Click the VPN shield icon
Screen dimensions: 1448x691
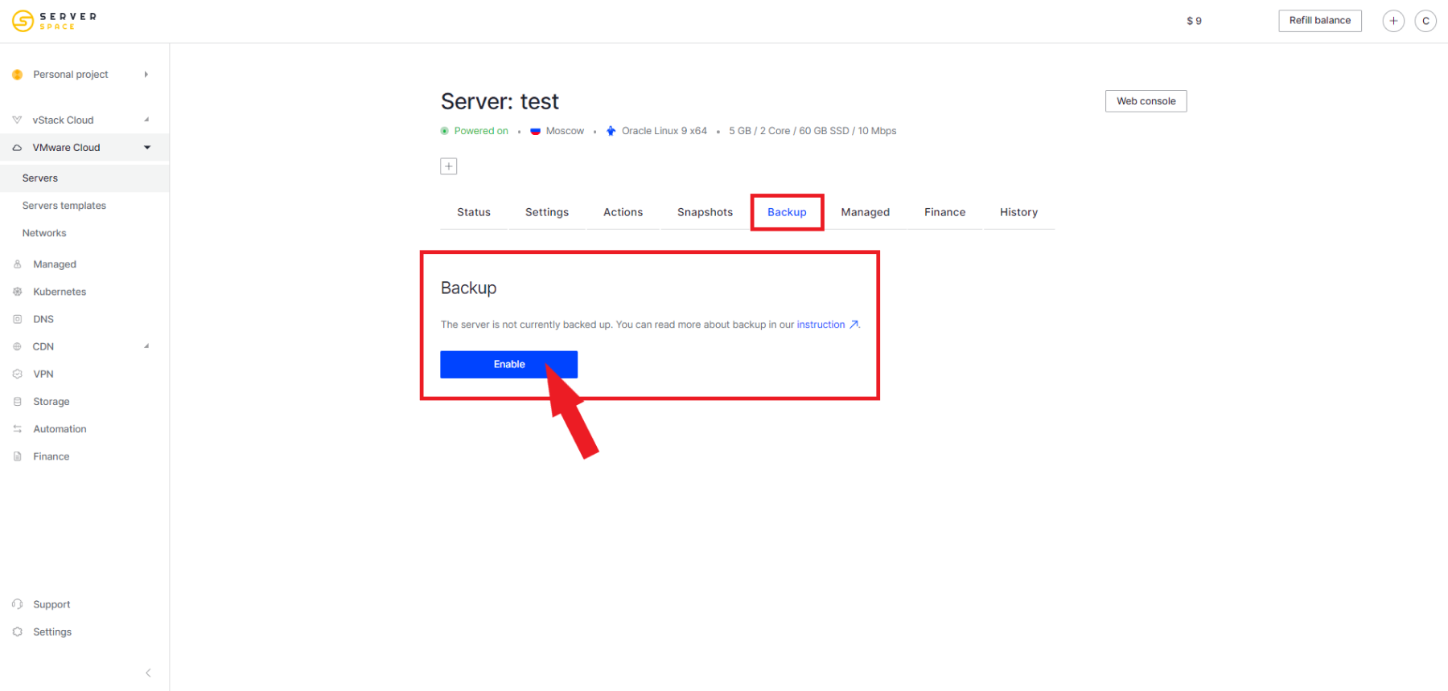[17, 374]
